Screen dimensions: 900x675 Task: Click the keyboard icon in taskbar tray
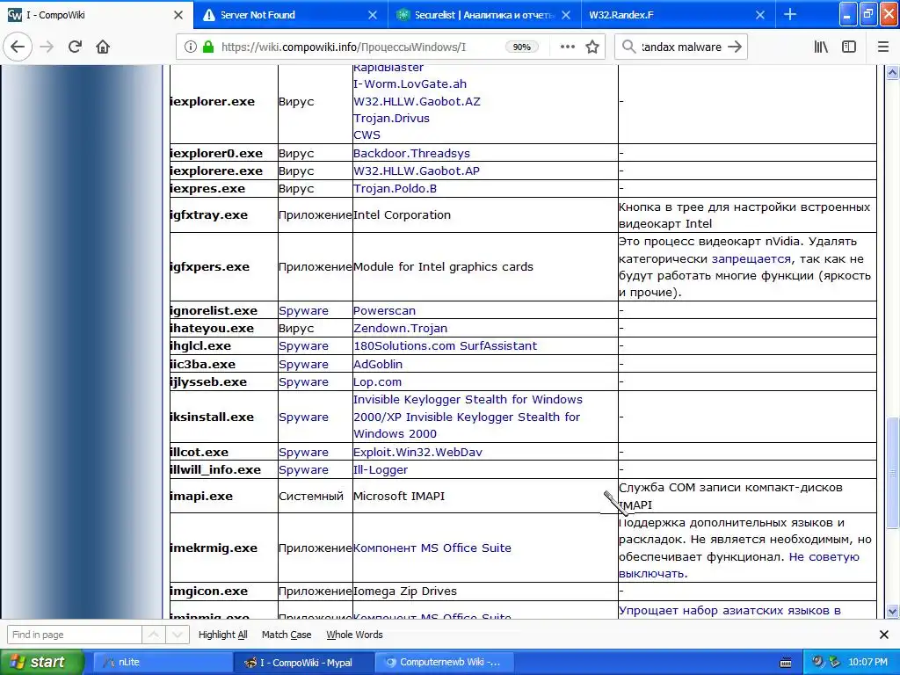[786, 663]
